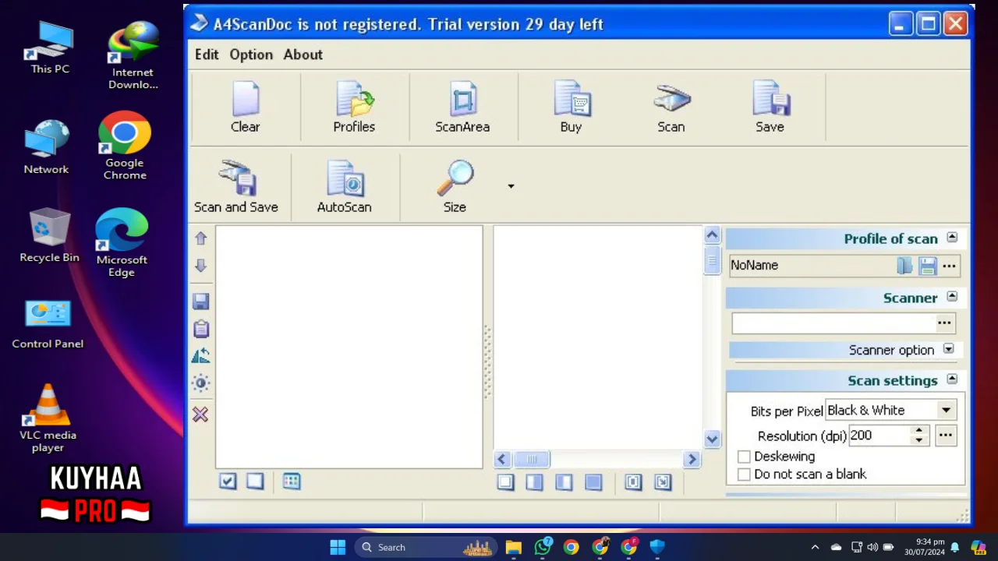The height and width of the screenshot is (561, 998).
Task: Open the Bits per Pixel dropdown
Action: (x=946, y=411)
